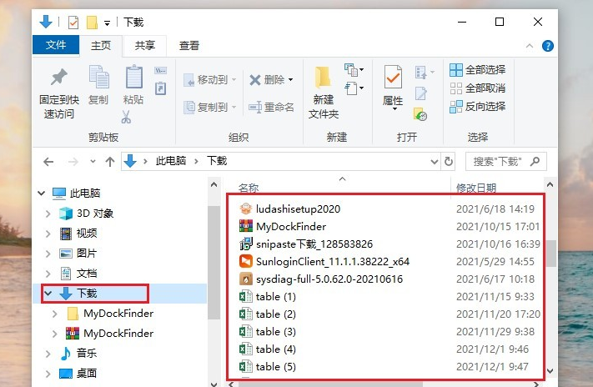This screenshot has height=387, width=593.
Task: Click the file list vertical scrollbar
Action: tap(550, 254)
